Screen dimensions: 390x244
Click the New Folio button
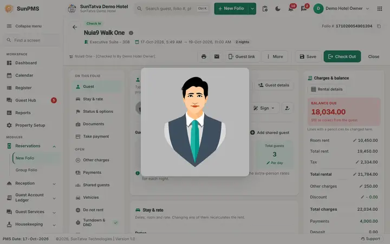coord(231,9)
